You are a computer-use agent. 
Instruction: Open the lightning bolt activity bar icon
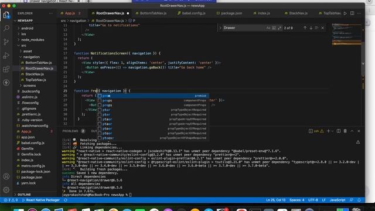point(6,83)
